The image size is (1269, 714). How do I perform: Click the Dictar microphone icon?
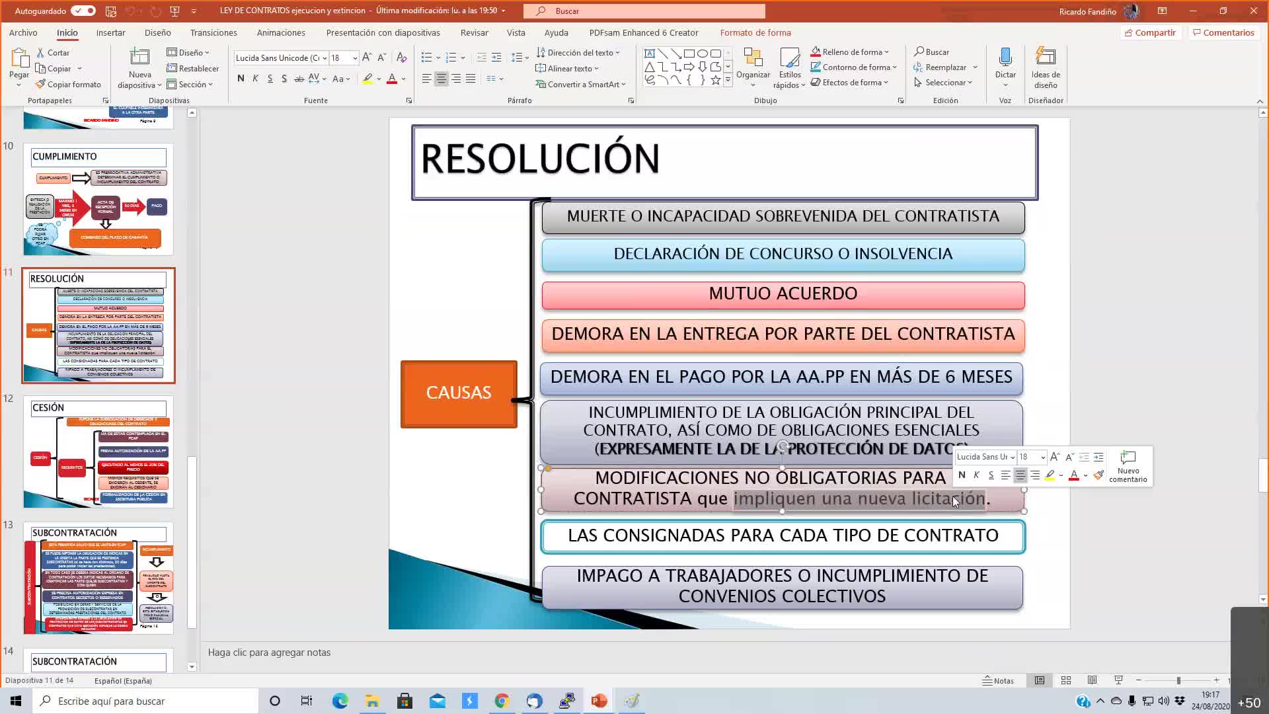pyautogui.click(x=1005, y=58)
